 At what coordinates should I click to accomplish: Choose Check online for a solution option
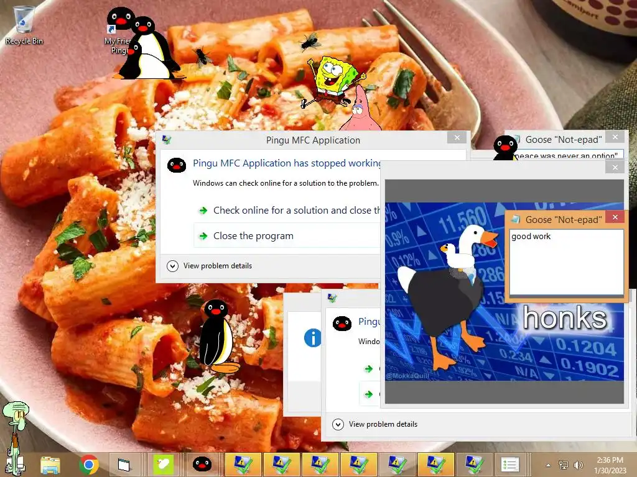(x=289, y=211)
